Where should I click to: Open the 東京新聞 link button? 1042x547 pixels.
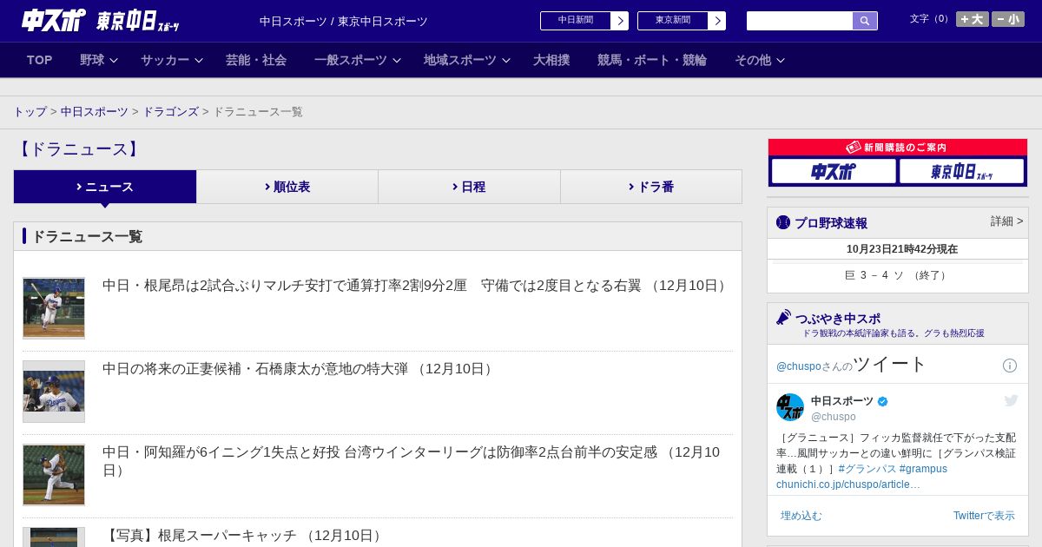point(673,21)
